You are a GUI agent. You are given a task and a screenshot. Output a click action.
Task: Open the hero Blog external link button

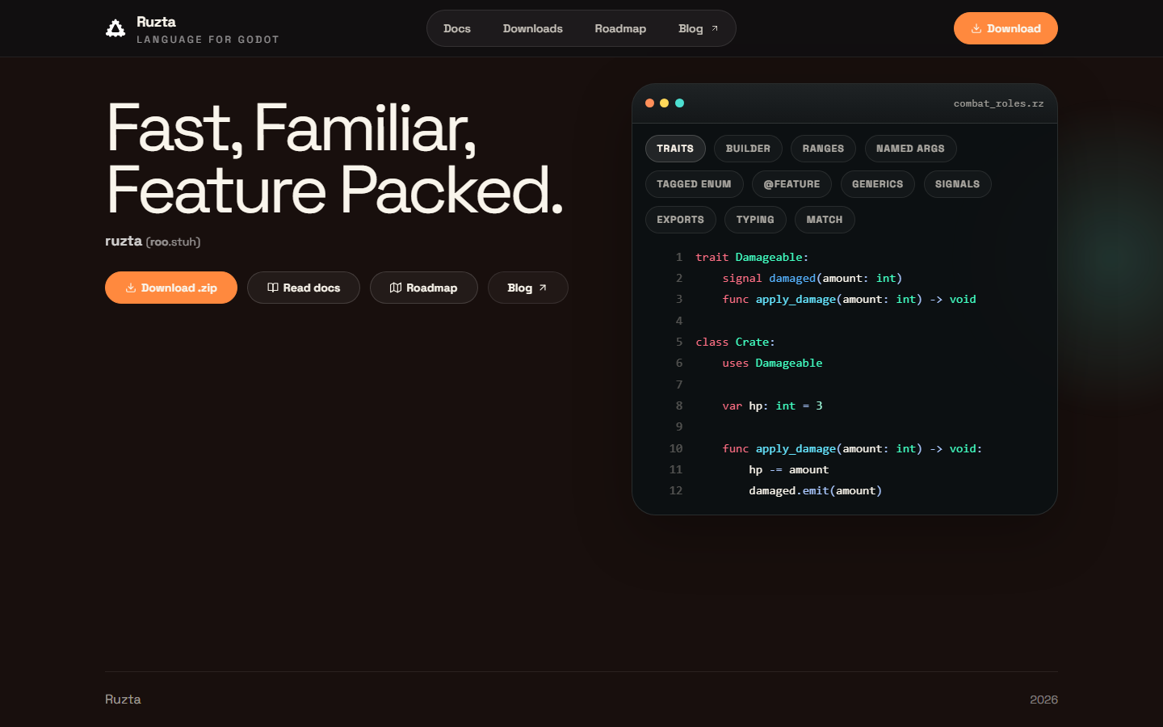click(x=528, y=288)
